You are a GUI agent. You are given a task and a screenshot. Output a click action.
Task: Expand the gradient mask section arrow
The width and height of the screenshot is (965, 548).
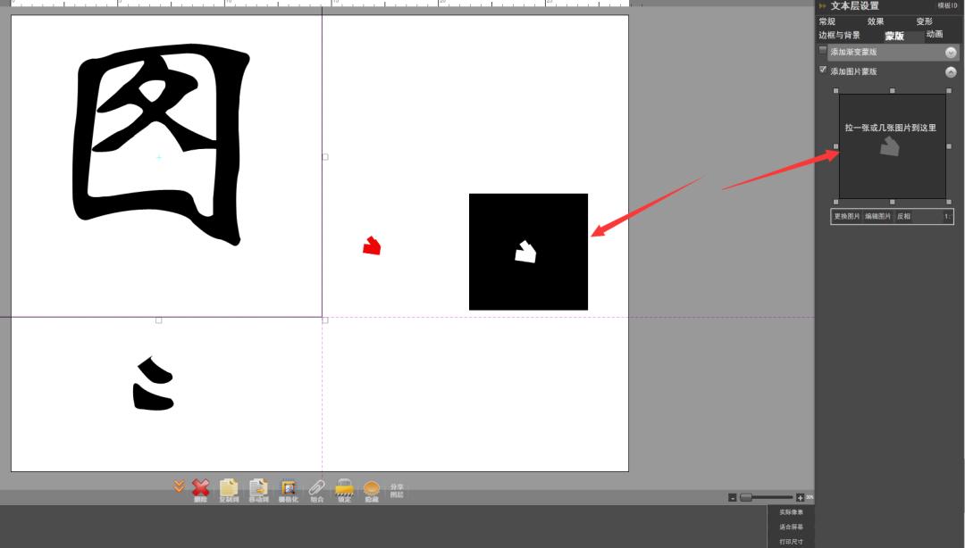click(x=951, y=53)
